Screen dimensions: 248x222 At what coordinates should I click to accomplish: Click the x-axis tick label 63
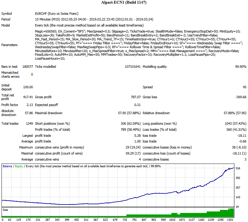coord(10,220)
